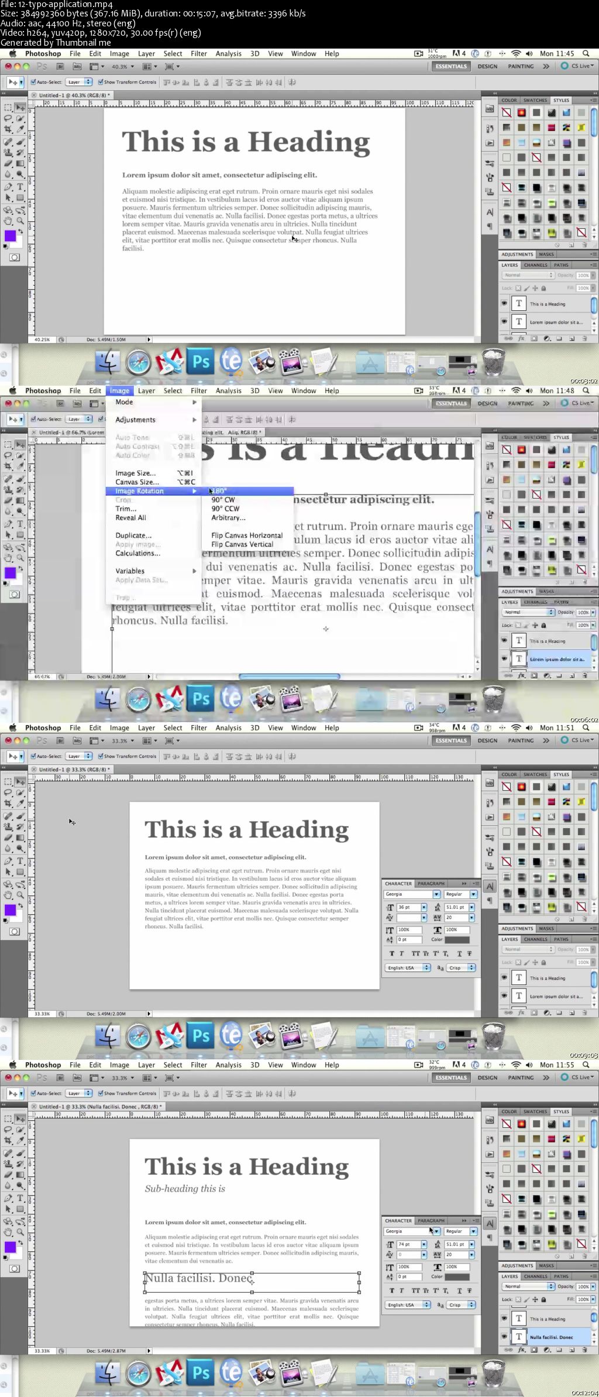This screenshot has width=599, height=1397.
Task: Activate the Hand tool in the 11:45 frame
Action: [8, 221]
